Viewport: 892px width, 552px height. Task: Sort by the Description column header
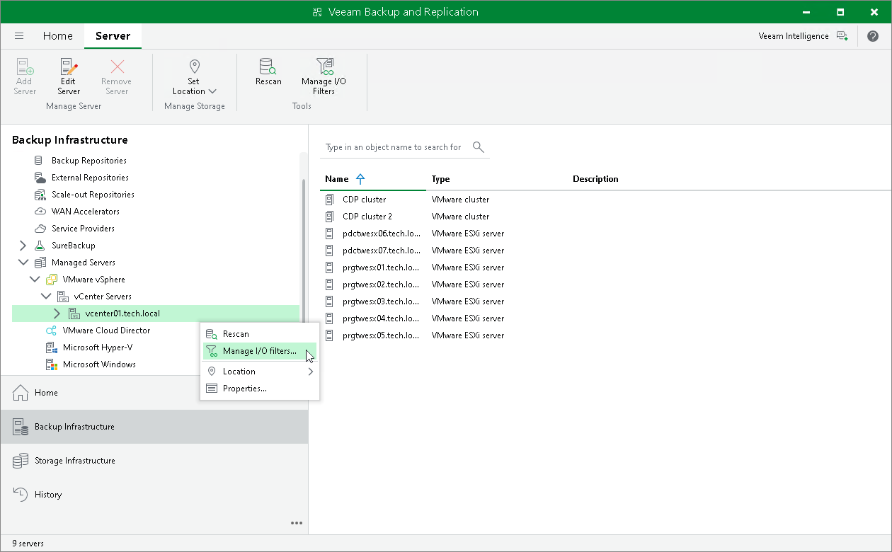pos(729,179)
